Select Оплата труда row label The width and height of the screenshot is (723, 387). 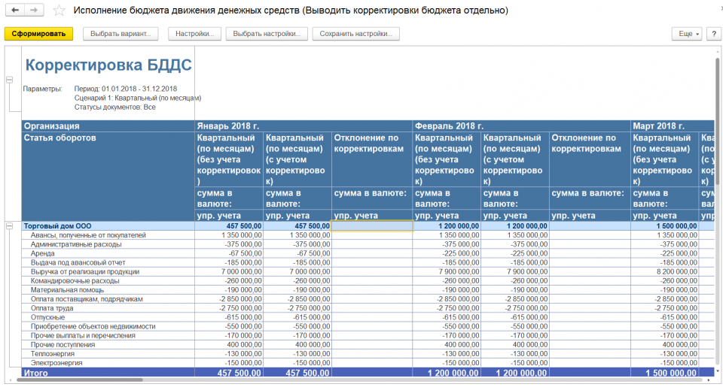coord(52,308)
